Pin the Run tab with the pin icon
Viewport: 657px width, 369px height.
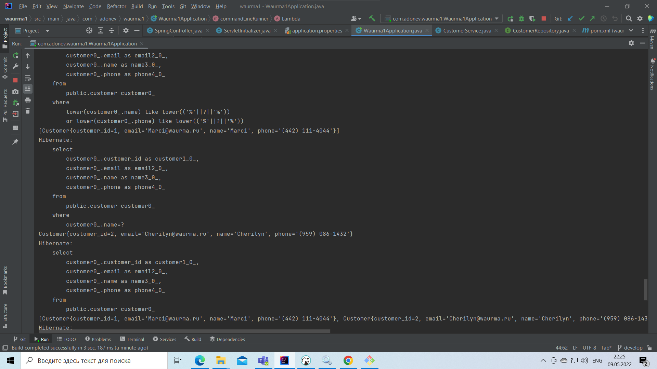15,141
